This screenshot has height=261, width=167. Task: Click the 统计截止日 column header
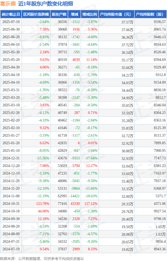[x=11, y=14]
